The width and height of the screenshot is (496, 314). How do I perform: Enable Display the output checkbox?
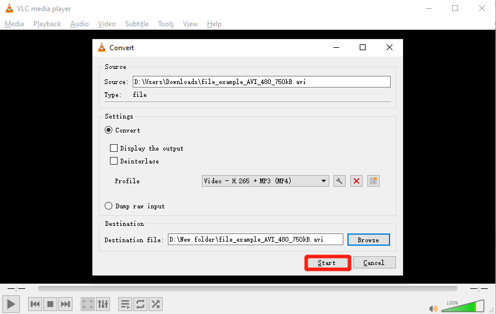click(x=113, y=148)
